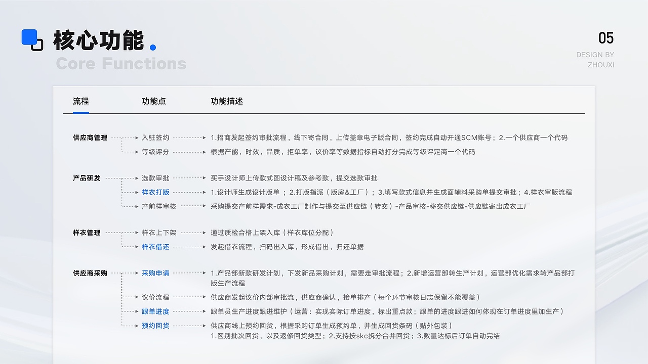Click description starting 买手设计师上传款式图

[x=294, y=178]
